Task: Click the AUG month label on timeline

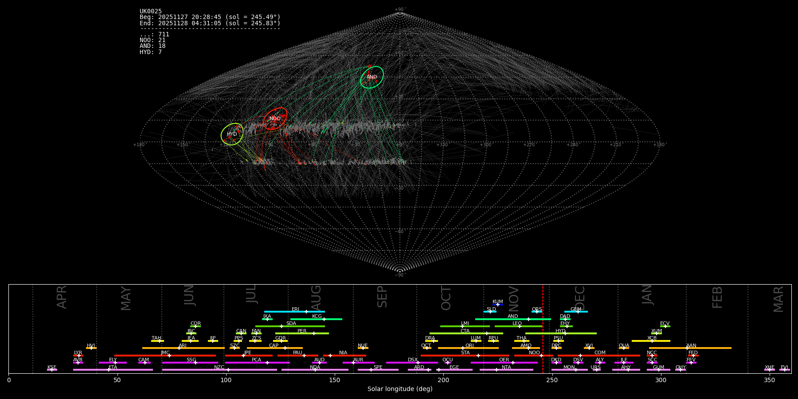Action: (316, 298)
